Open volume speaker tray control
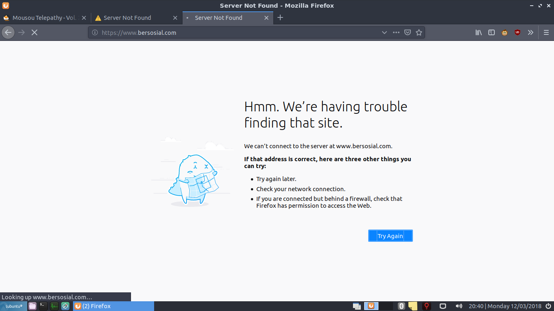The image size is (554, 311). point(459,306)
